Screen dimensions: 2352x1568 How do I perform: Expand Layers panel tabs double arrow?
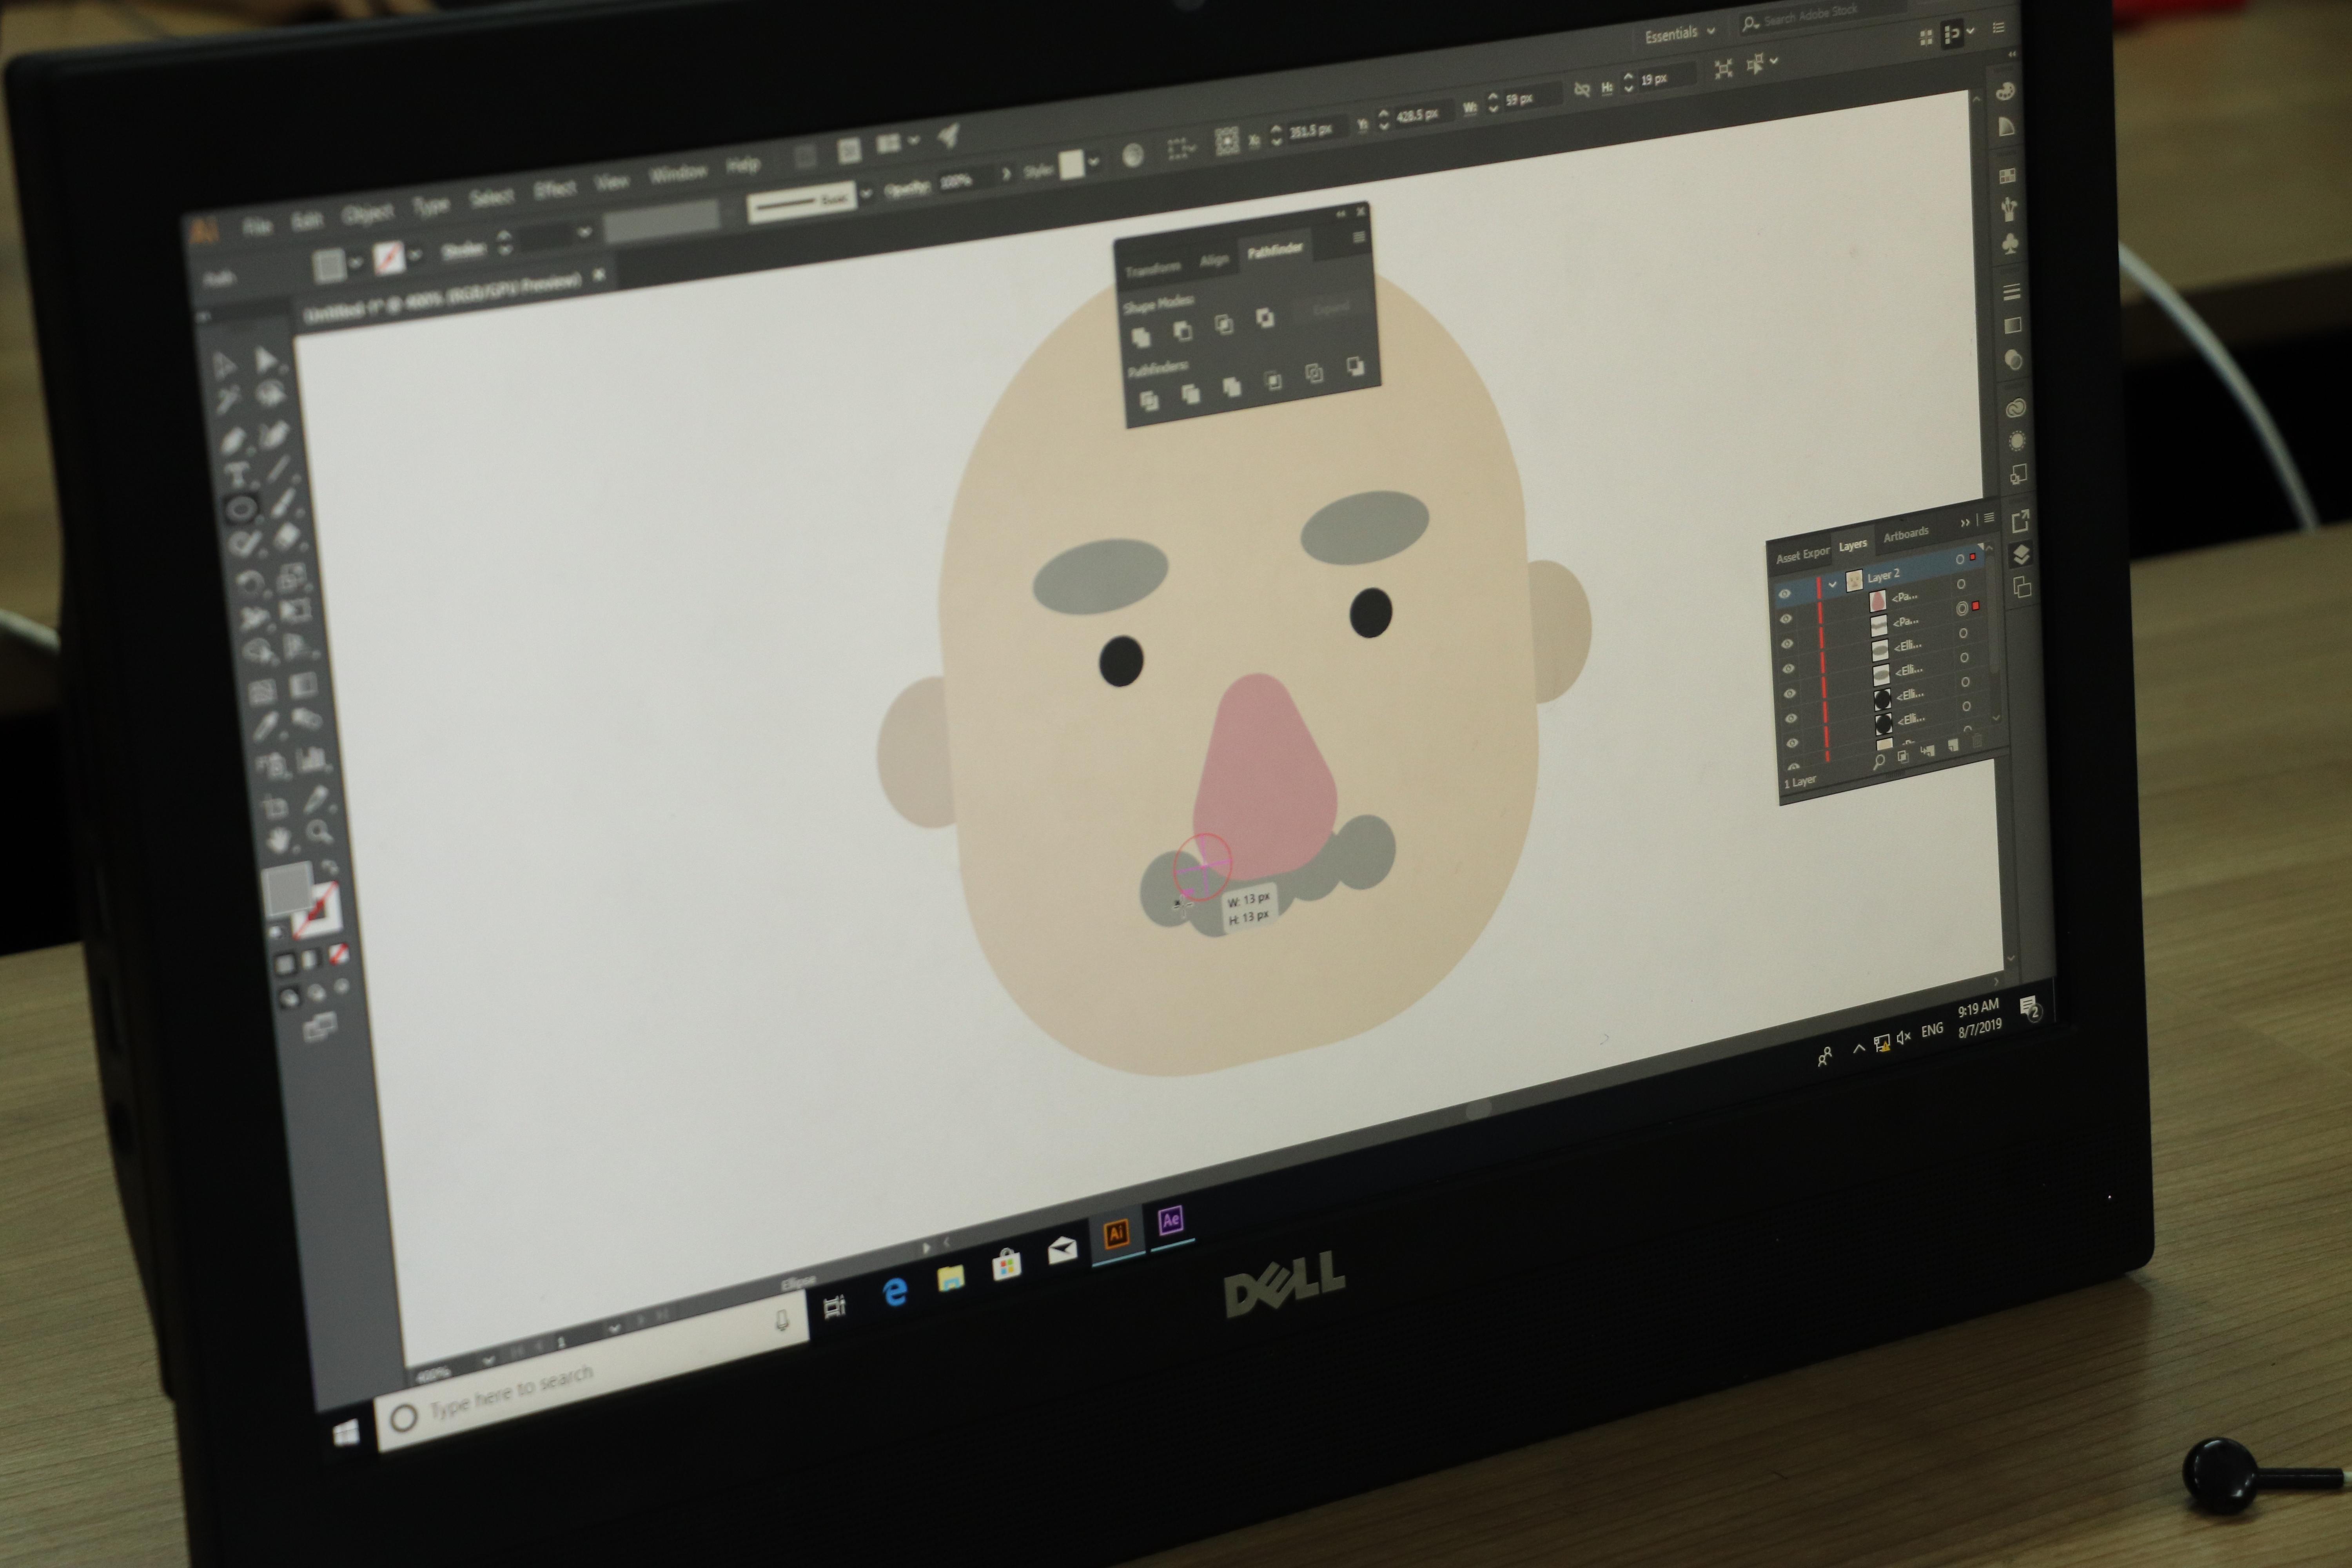(1965, 523)
